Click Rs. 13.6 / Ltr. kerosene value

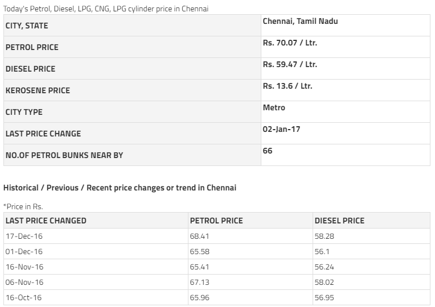click(288, 86)
